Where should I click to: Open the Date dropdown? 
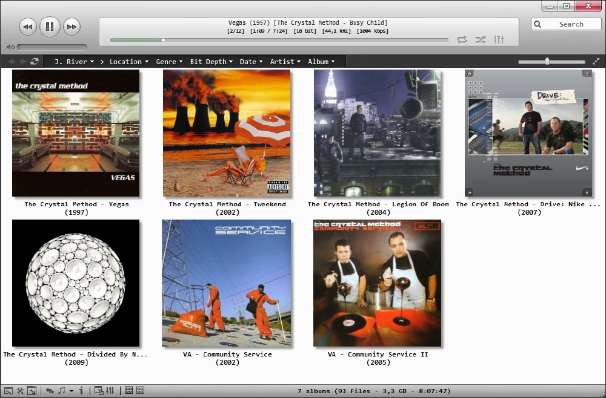[x=251, y=62]
